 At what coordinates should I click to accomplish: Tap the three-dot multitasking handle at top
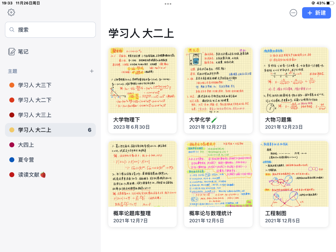coord(168,4)
